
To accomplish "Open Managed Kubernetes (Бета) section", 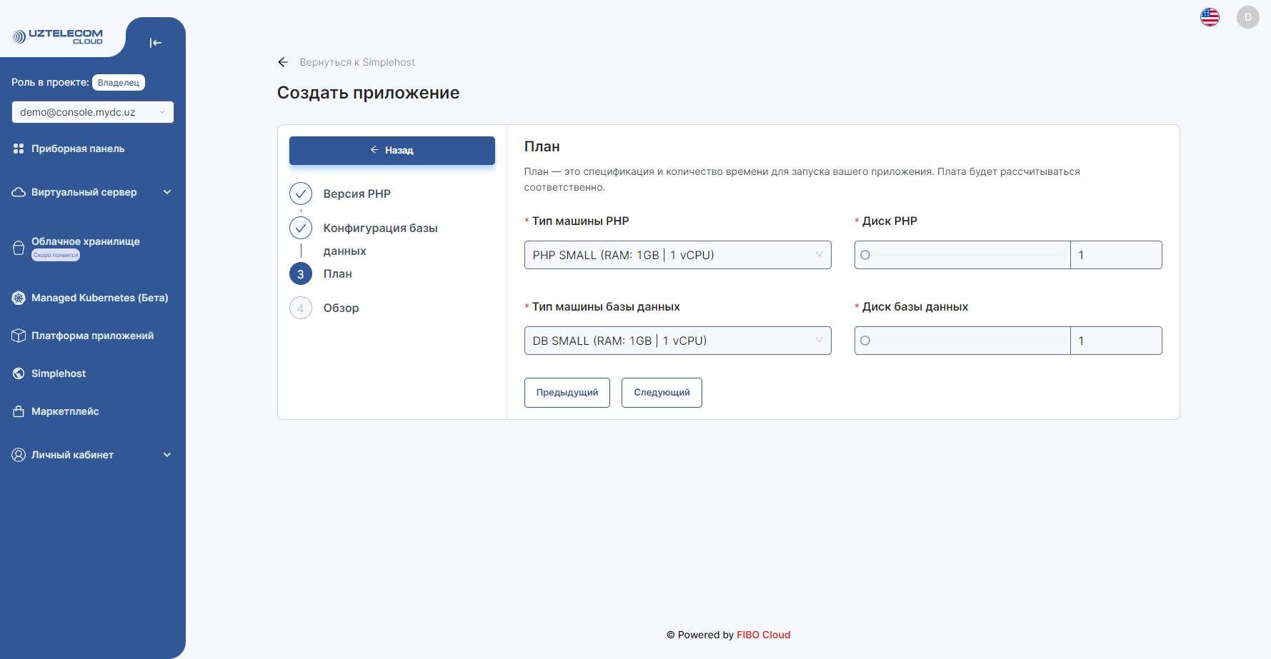I will point(19,298).
